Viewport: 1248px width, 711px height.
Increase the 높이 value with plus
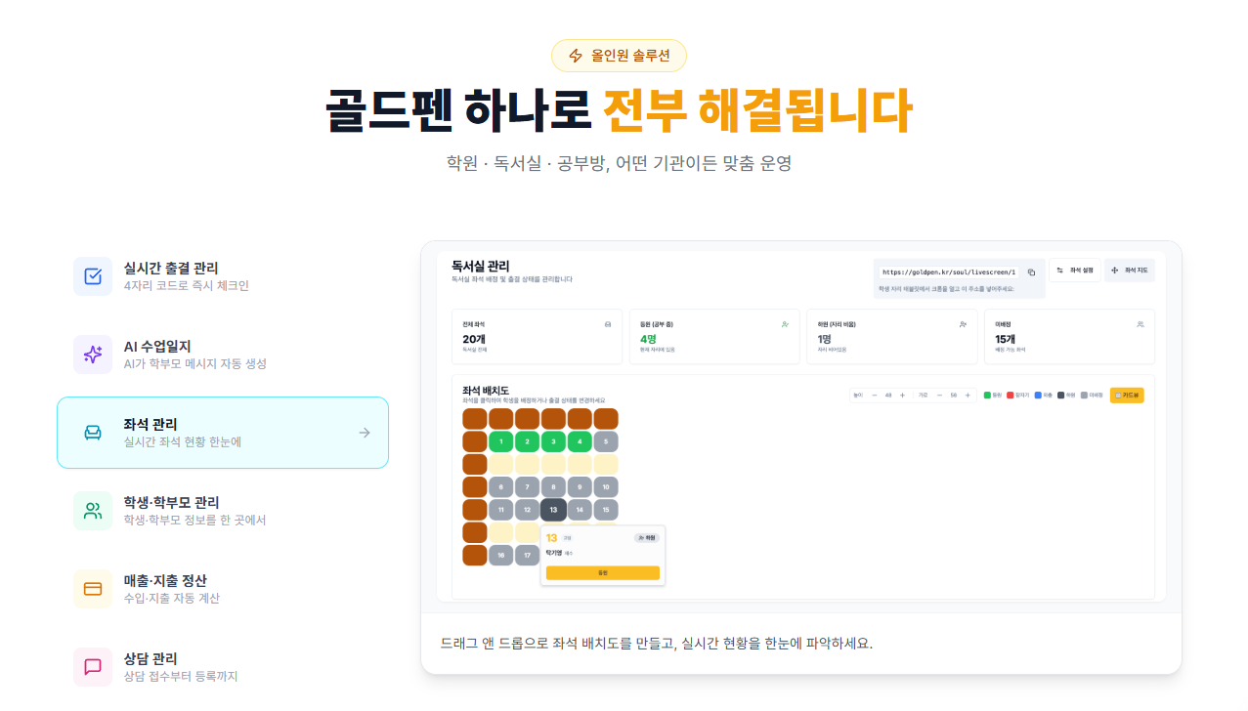(x=902, y=395)
